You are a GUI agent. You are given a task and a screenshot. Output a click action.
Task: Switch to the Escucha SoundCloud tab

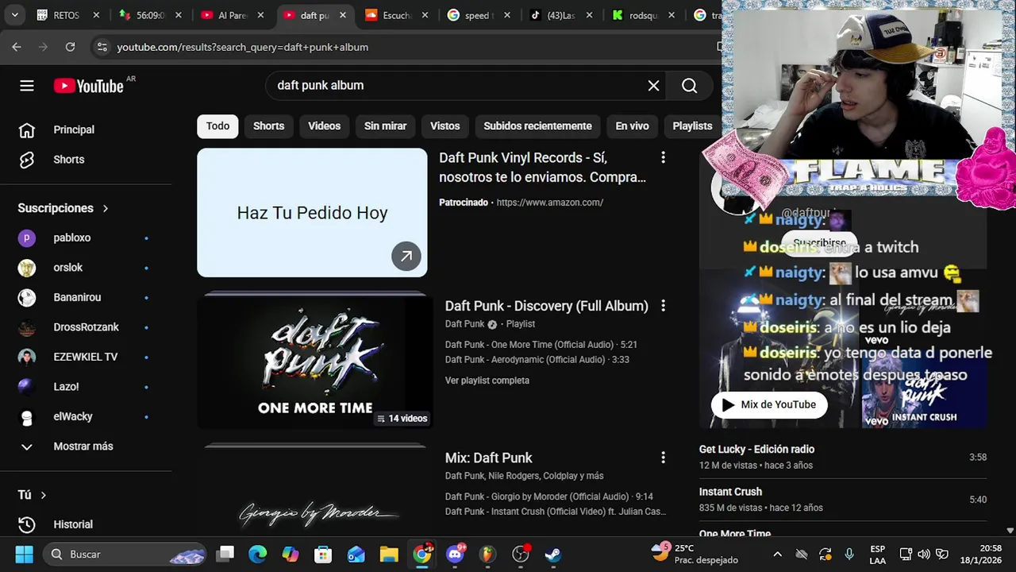point(396,15)
